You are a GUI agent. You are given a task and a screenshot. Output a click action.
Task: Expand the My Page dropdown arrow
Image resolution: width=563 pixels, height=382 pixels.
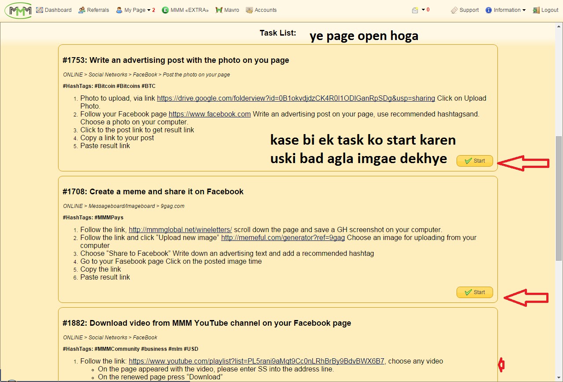coord(149,10)
